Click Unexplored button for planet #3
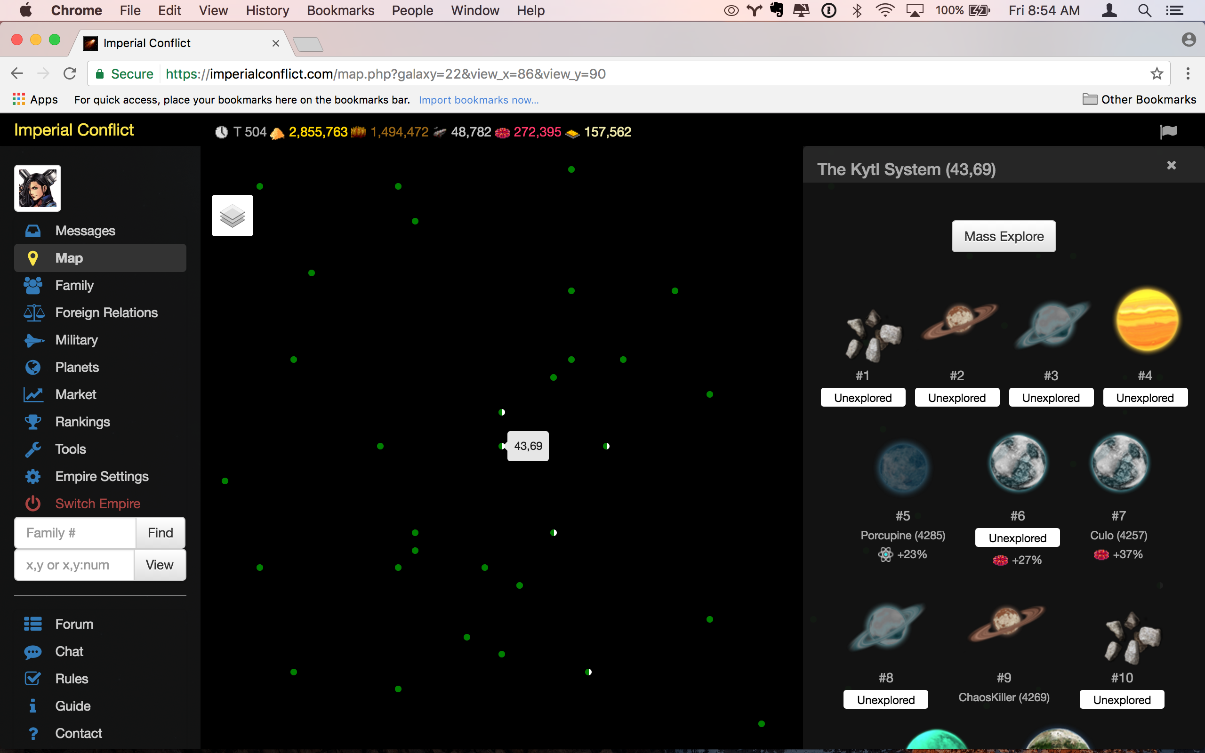1205x753 pixels. coord(1051,397)
